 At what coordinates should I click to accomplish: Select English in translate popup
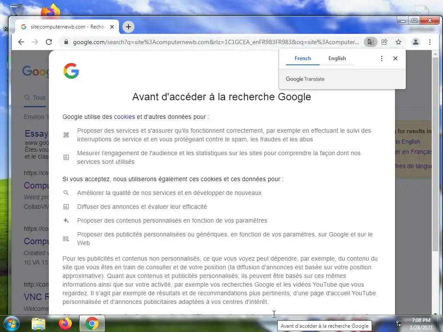337,58
